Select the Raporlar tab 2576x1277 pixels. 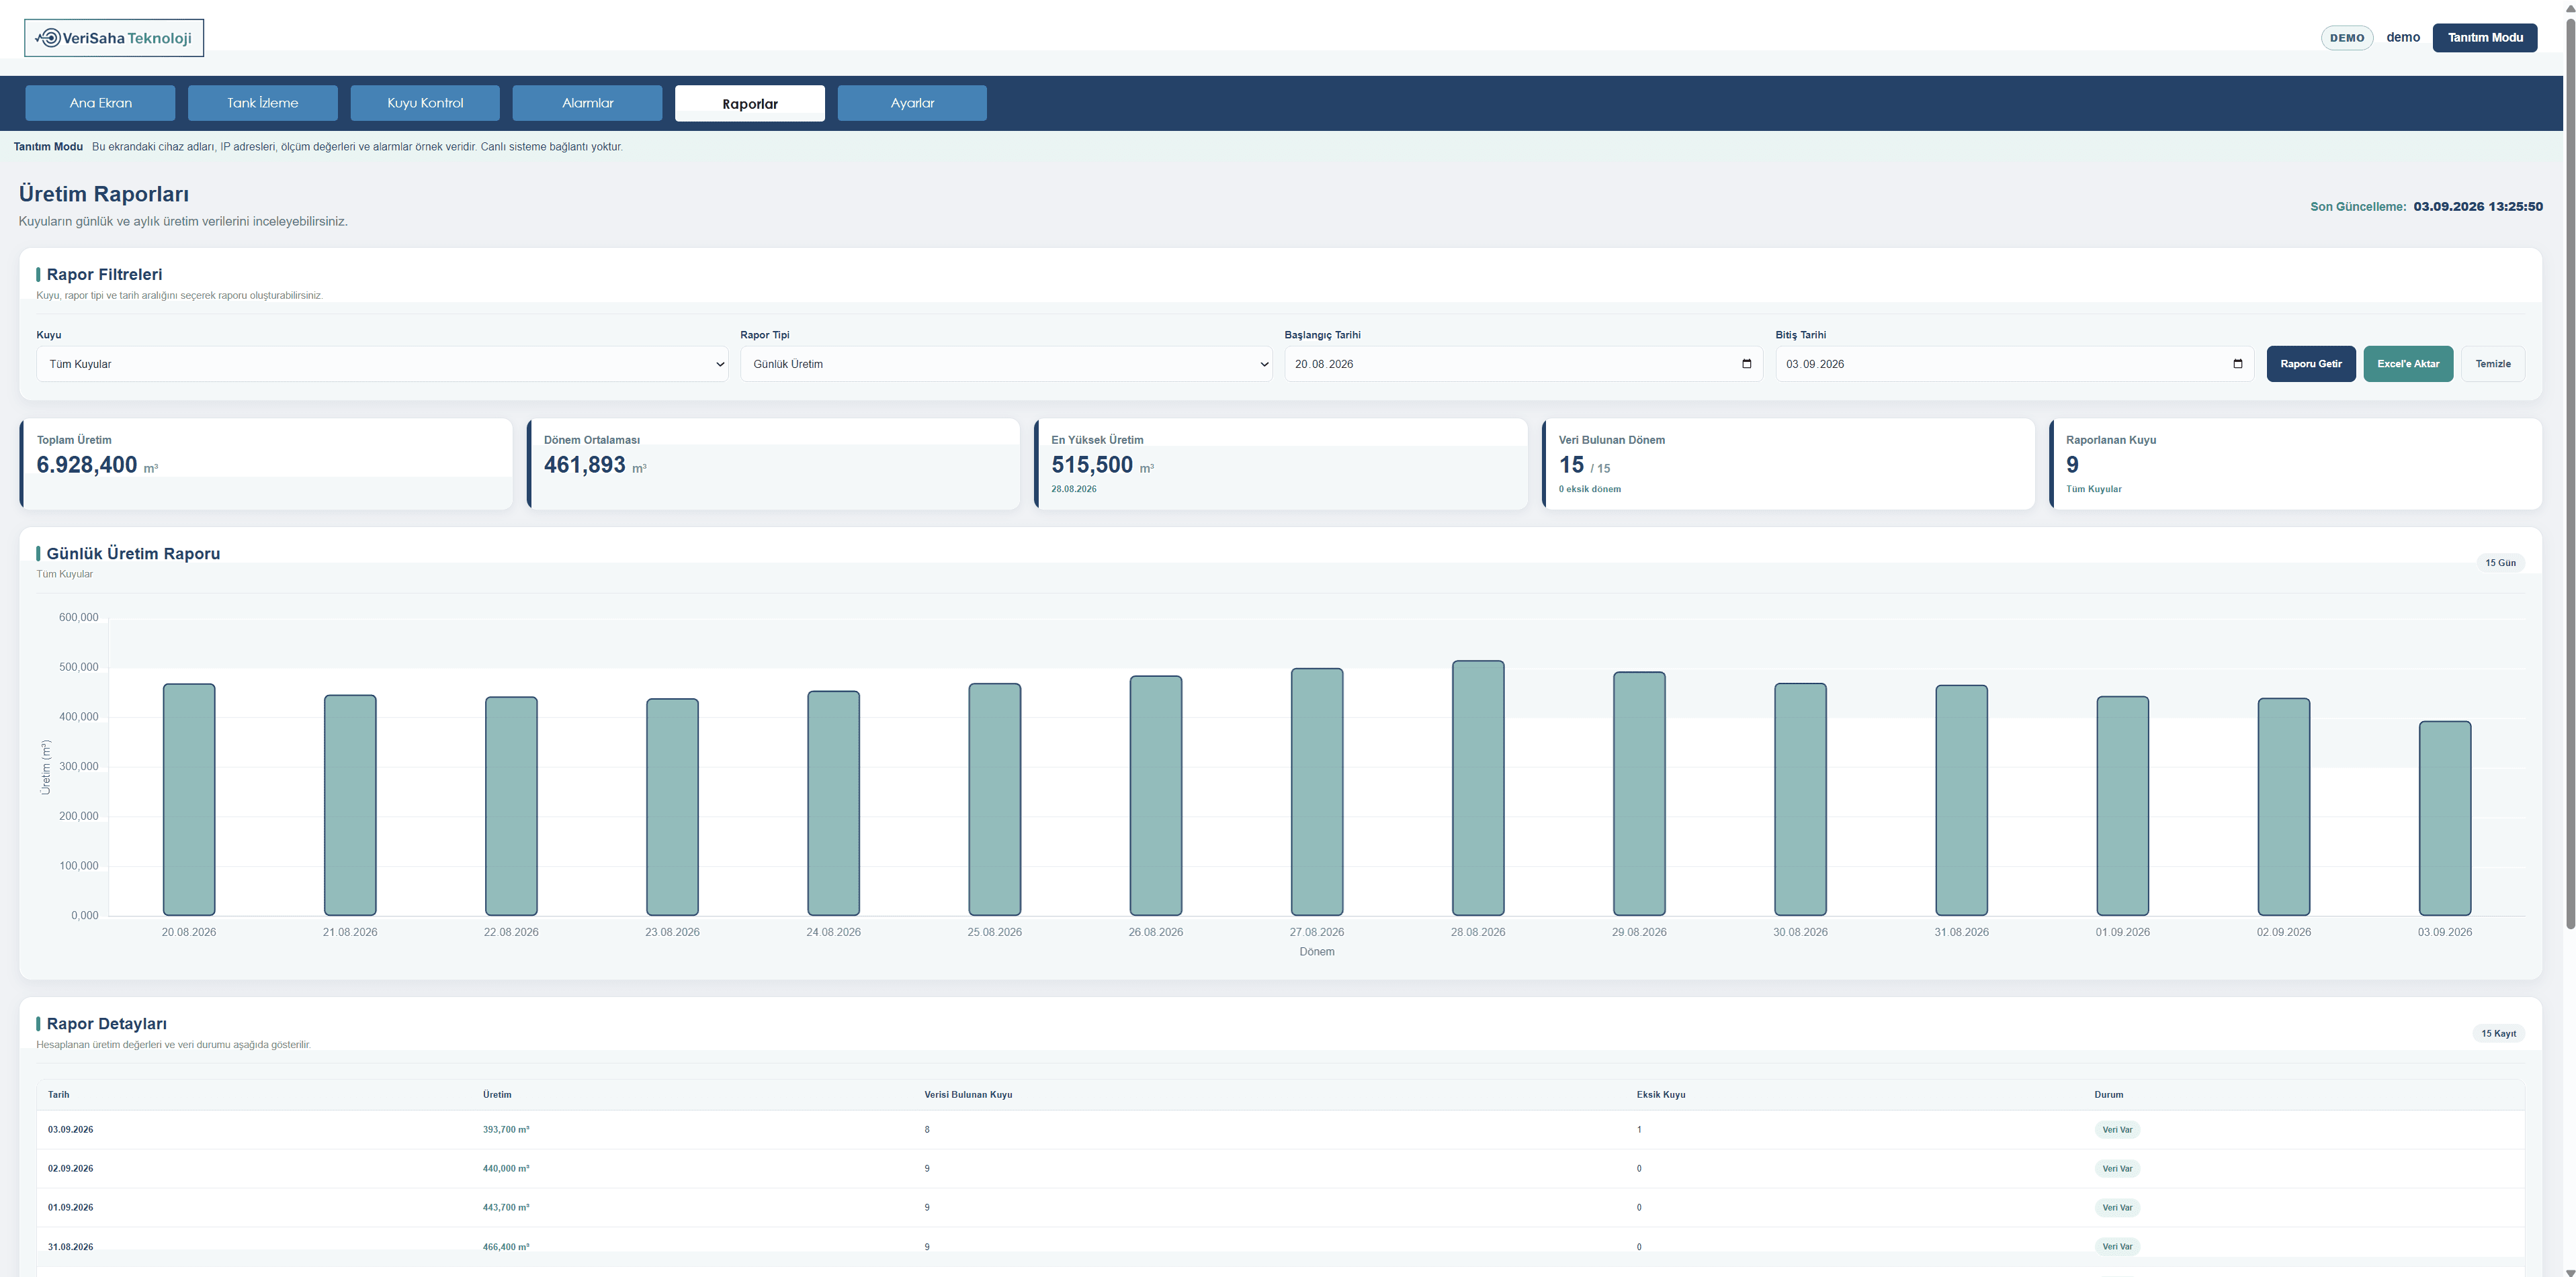pos(750,103)
